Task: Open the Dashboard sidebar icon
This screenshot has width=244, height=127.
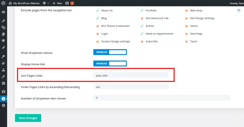Action: [x=4, y=12]
